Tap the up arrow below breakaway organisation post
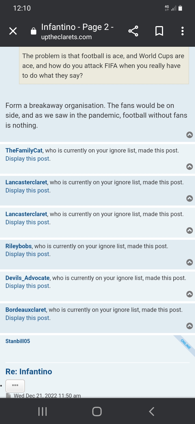Image resolution: width=195 pixels, height=424 pixels. 190,135
